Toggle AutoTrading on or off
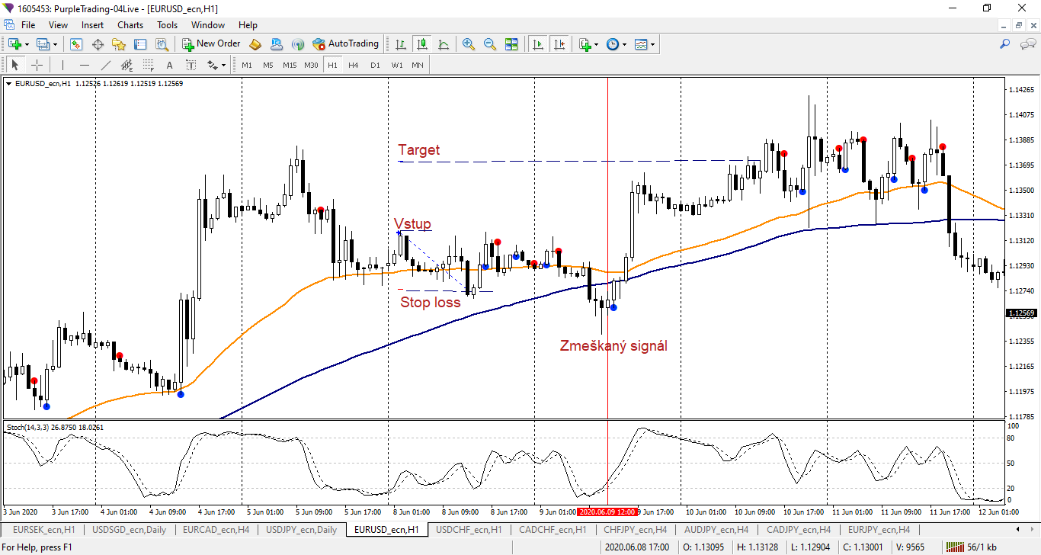This screenshot has height=555, width=1041. tap(345, 44)
